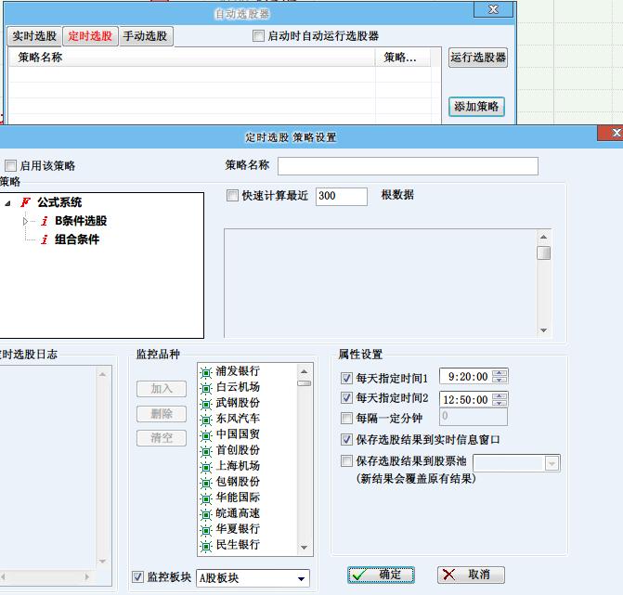Click the icon beside 浦发银行 stock
This screenshot has width=623, height=595.
[206, 372]
